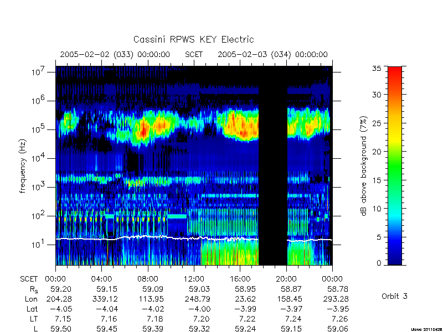443x332 pixels.
Task: Click the Rs value 59.09
Action: click(x=153, y=289)
